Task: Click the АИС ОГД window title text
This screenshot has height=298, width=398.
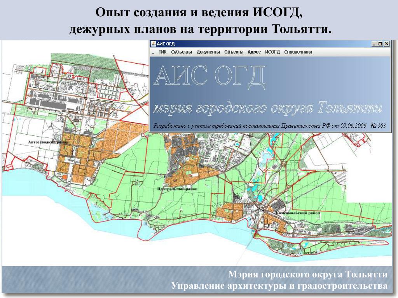Action: 166,44
